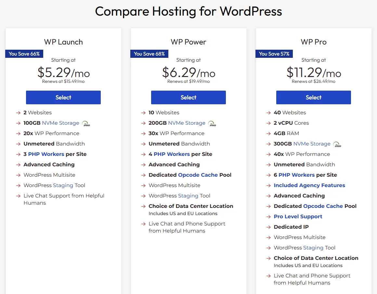The width and height of the screenshot is (377, 294).
Task: Open Included Agency Features link
Action: (309, 185)
